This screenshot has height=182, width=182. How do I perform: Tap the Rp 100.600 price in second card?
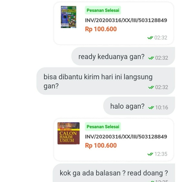(101, 145)
